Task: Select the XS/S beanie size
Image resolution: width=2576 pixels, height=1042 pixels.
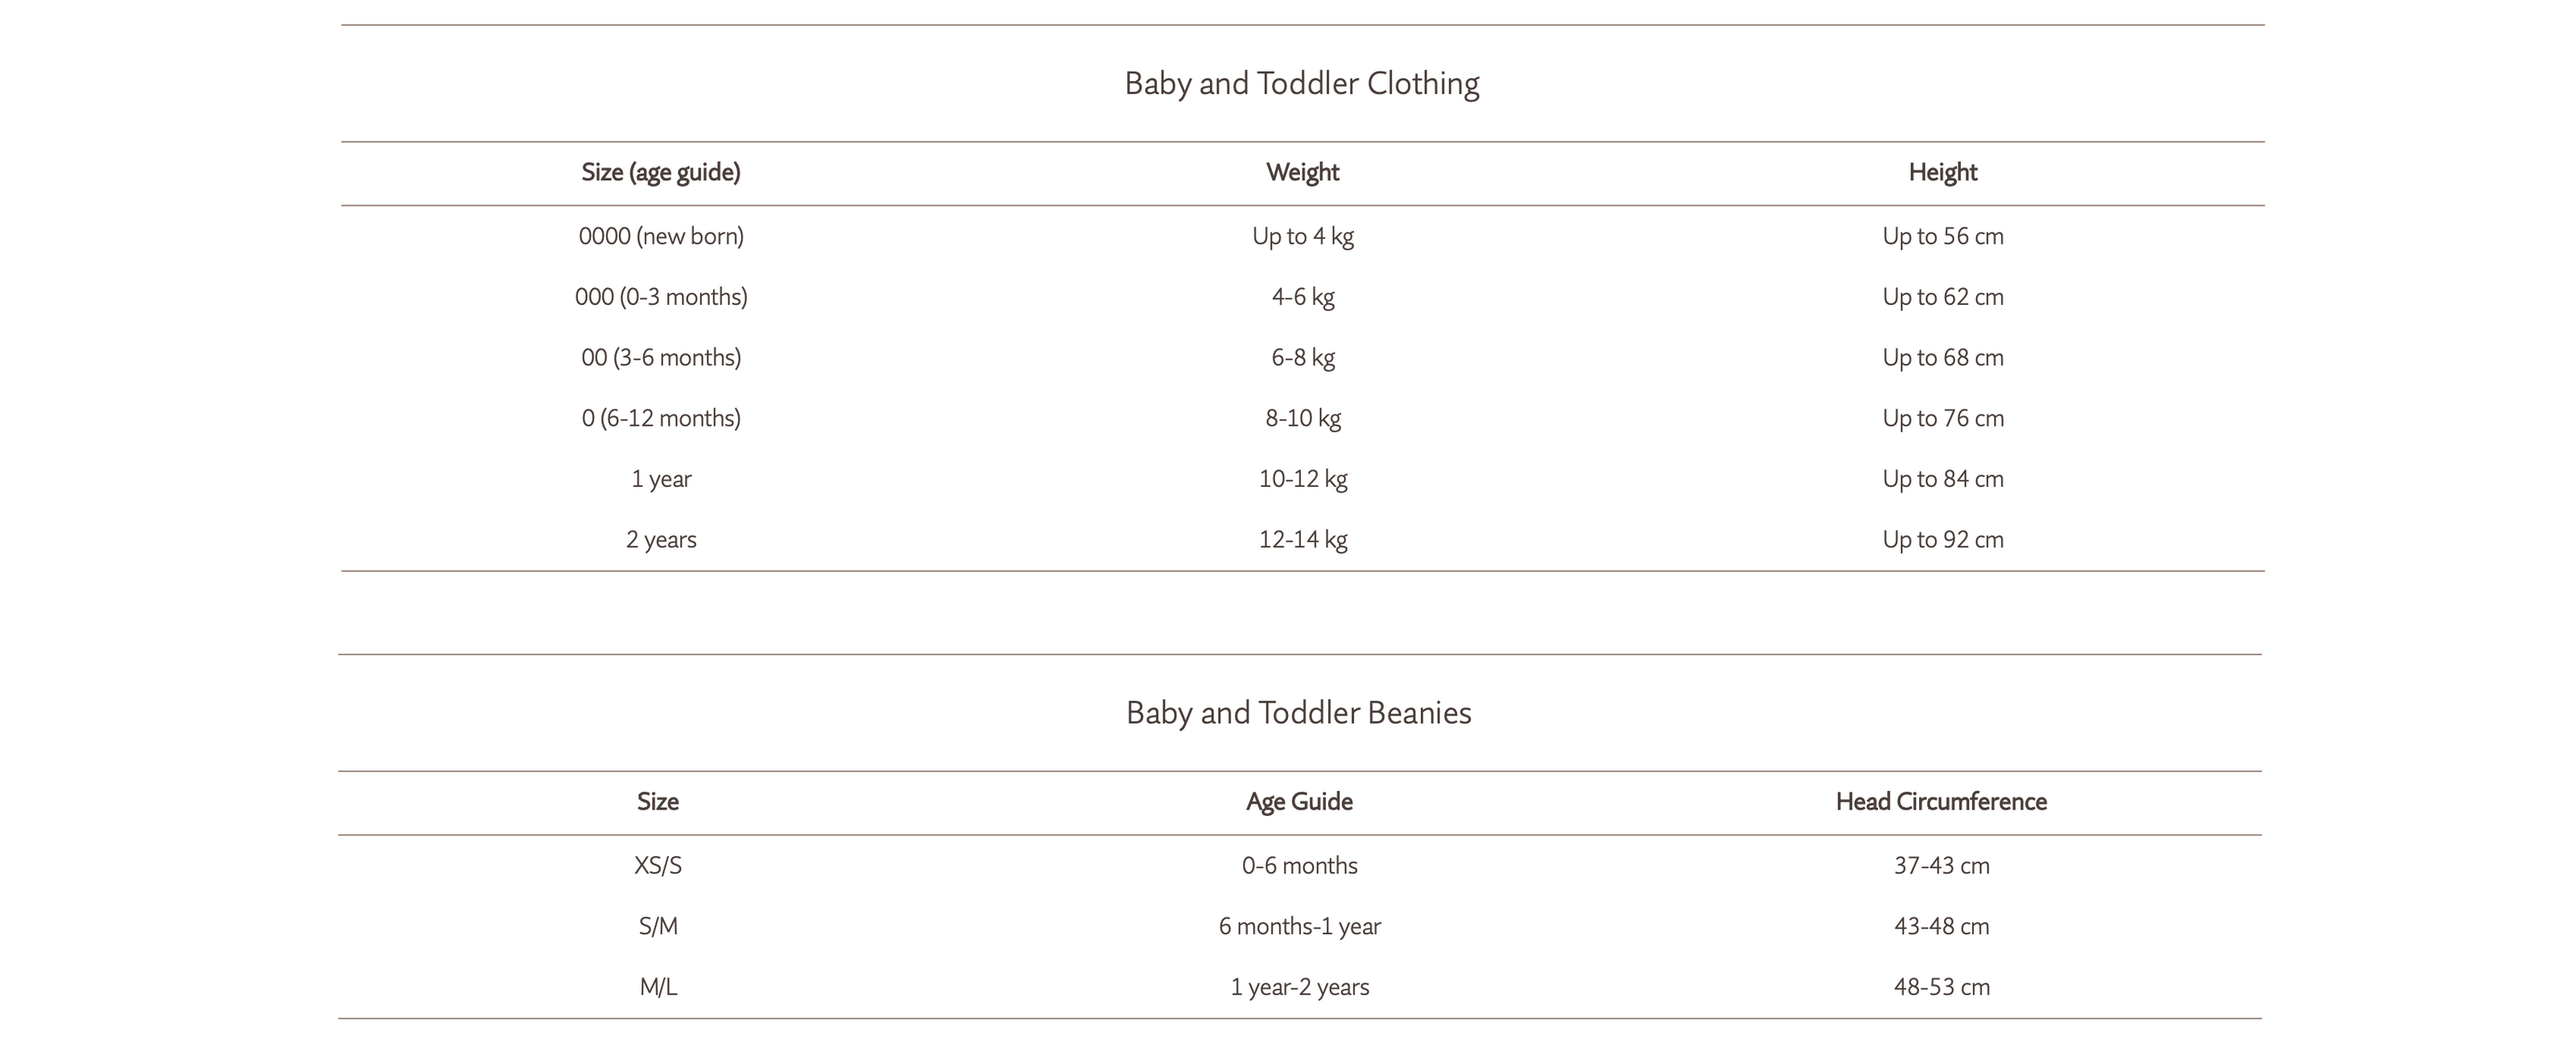Action: (x=658, y=866)
